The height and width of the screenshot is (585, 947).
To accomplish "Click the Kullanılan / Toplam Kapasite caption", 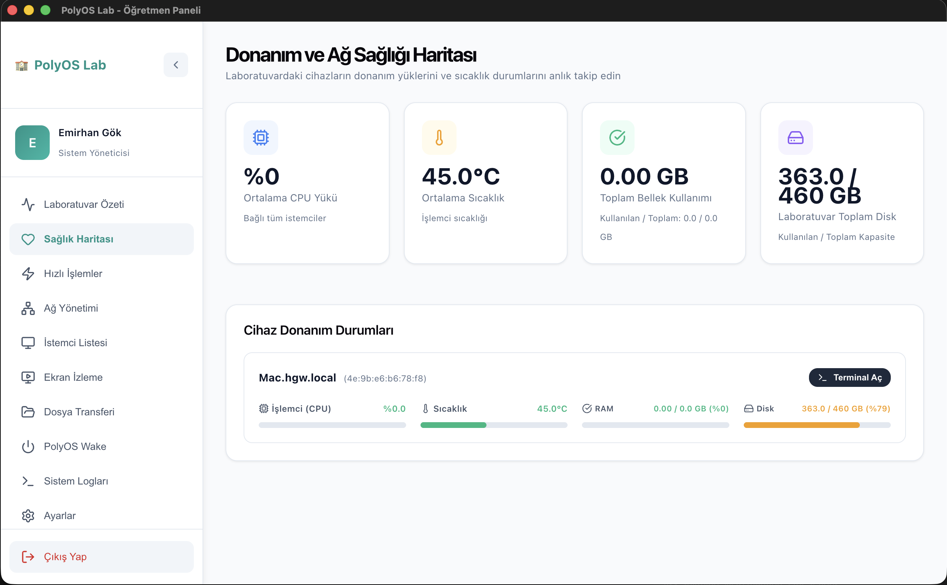I will 837,237.
